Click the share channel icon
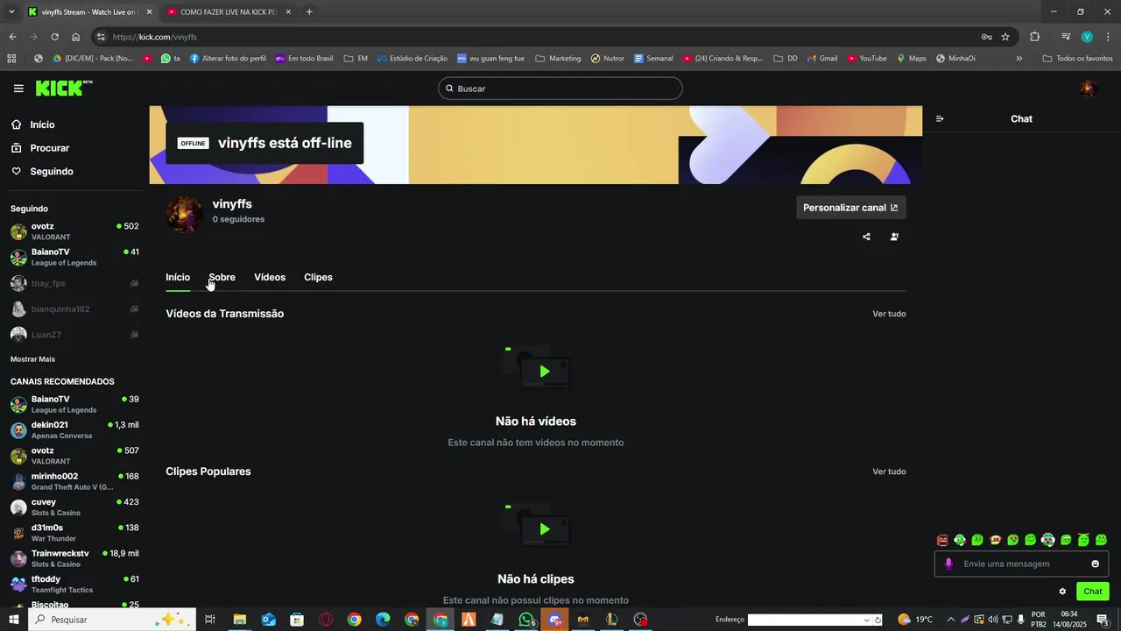 coord(866,237)
